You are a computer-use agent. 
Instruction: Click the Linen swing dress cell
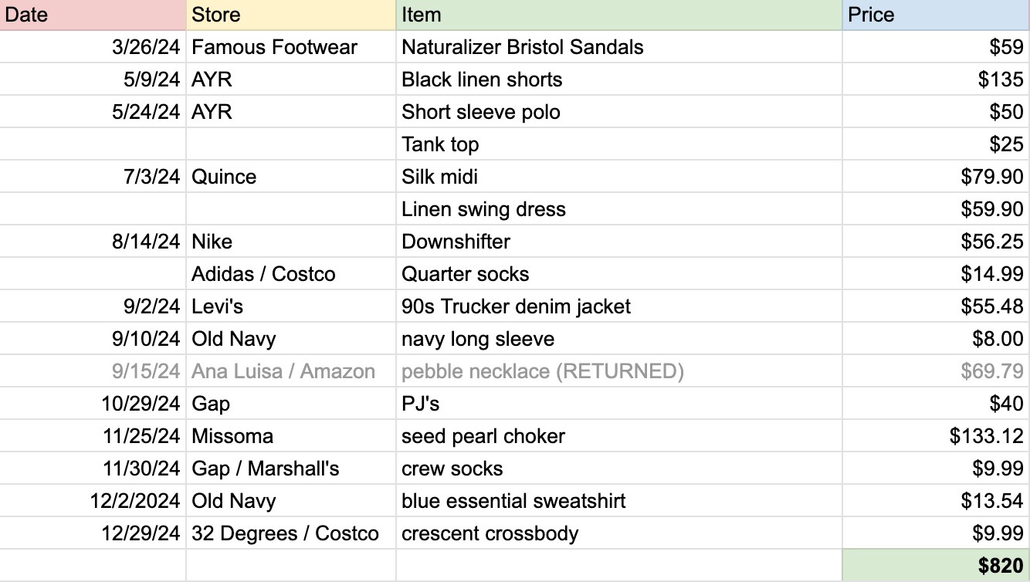pos(619,209)
